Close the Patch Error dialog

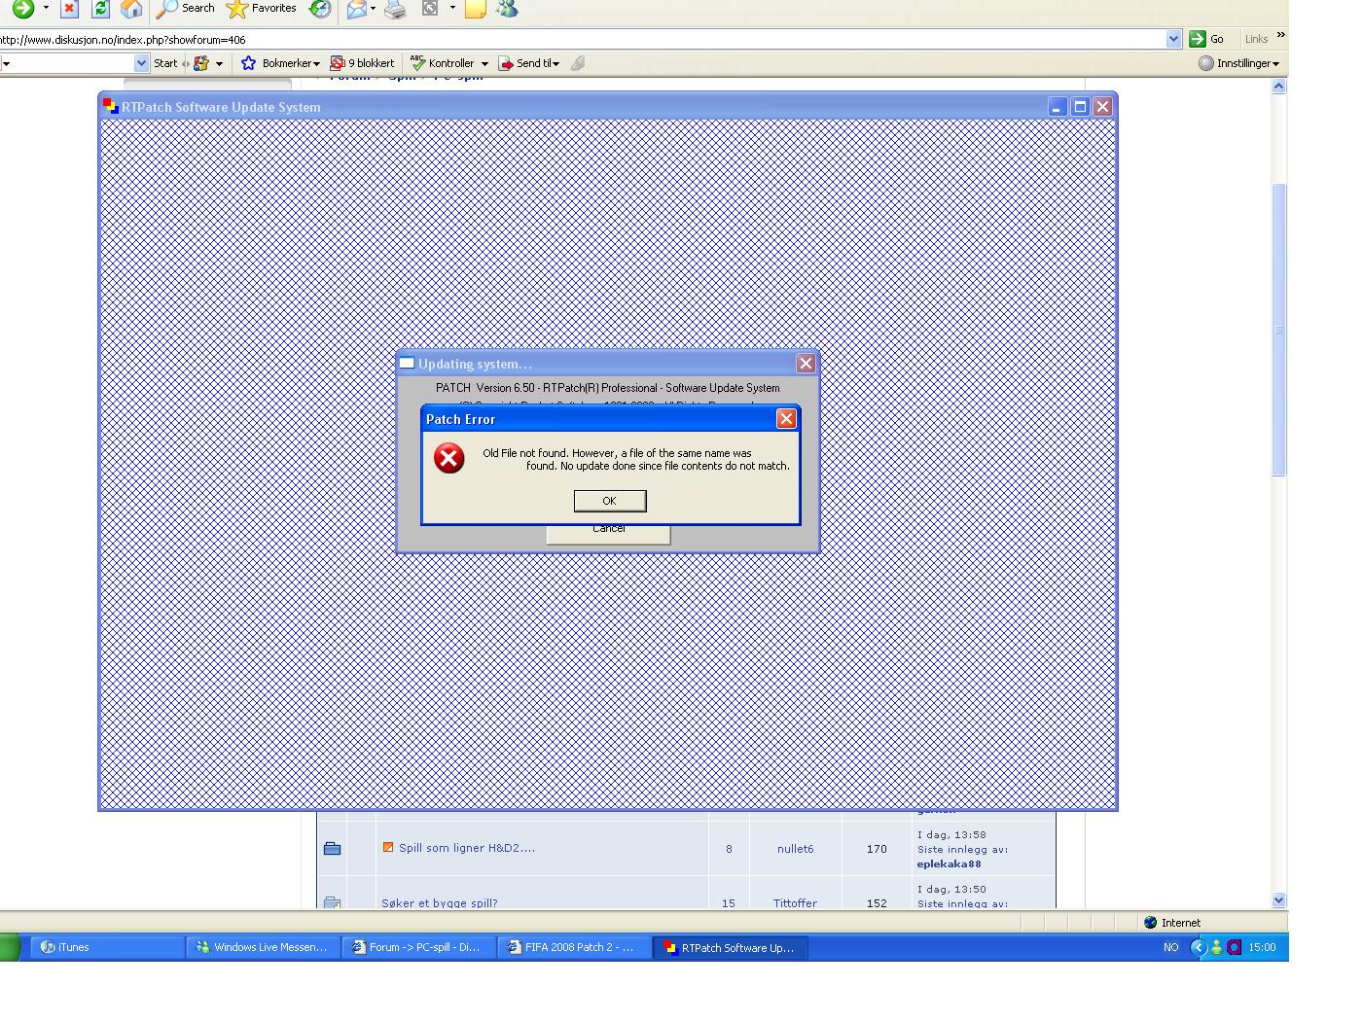(x=786, y=418)
